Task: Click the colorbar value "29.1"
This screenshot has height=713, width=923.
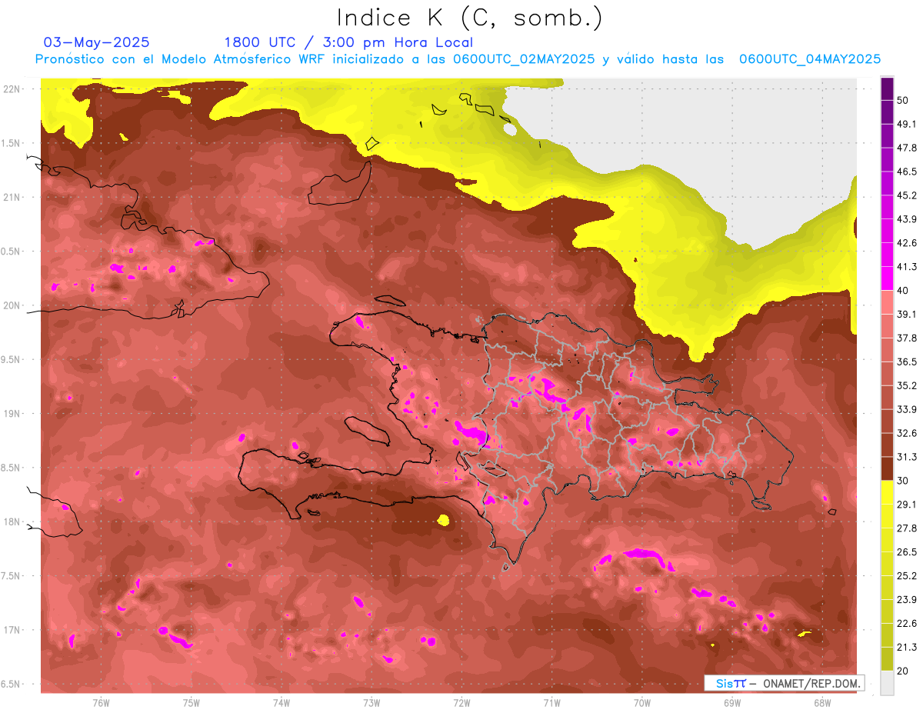Action: tap(907, 504)
